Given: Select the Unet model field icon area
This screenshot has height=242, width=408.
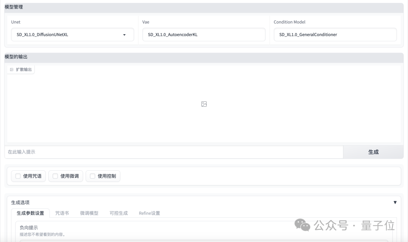Looking at the screenshot, I should (x=125, y=34).
